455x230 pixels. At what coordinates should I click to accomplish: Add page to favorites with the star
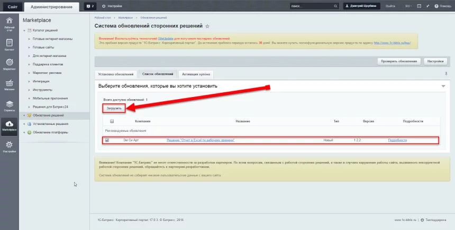[x=207, y=26]
